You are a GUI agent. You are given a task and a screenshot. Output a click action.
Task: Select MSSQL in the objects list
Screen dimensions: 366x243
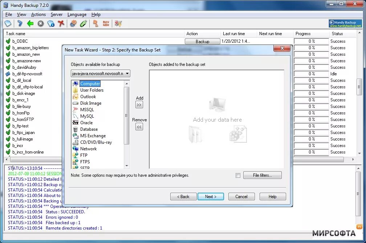[x=87, y=110]
